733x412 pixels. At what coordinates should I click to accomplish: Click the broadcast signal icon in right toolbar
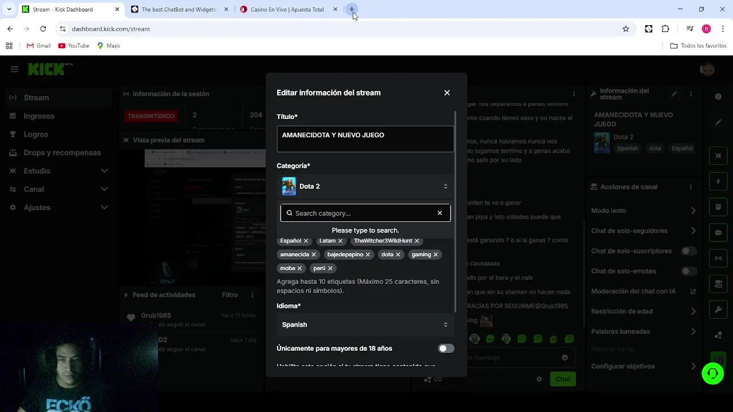point(718,258)
